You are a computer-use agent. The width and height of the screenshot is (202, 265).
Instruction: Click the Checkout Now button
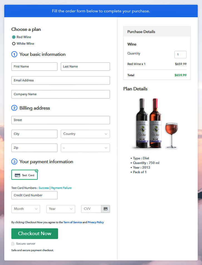[x=35, y=234]
